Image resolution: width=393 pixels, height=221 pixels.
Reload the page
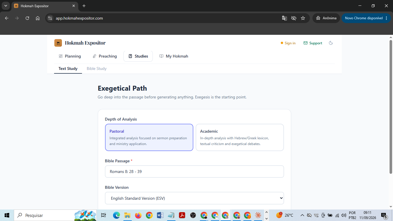pos(27,18)
